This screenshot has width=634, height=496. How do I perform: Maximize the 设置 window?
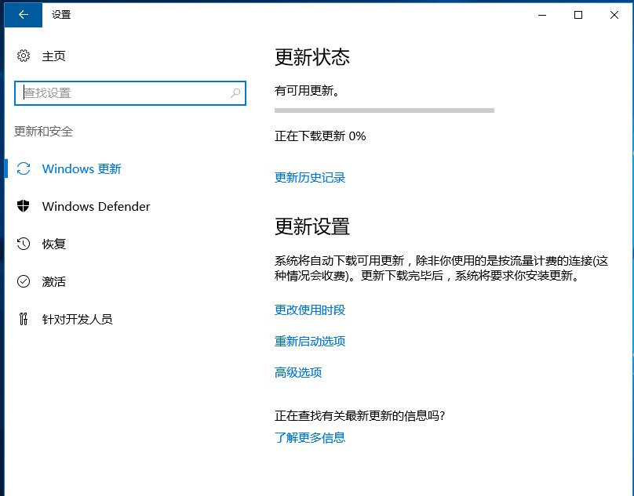click(578, 15)
